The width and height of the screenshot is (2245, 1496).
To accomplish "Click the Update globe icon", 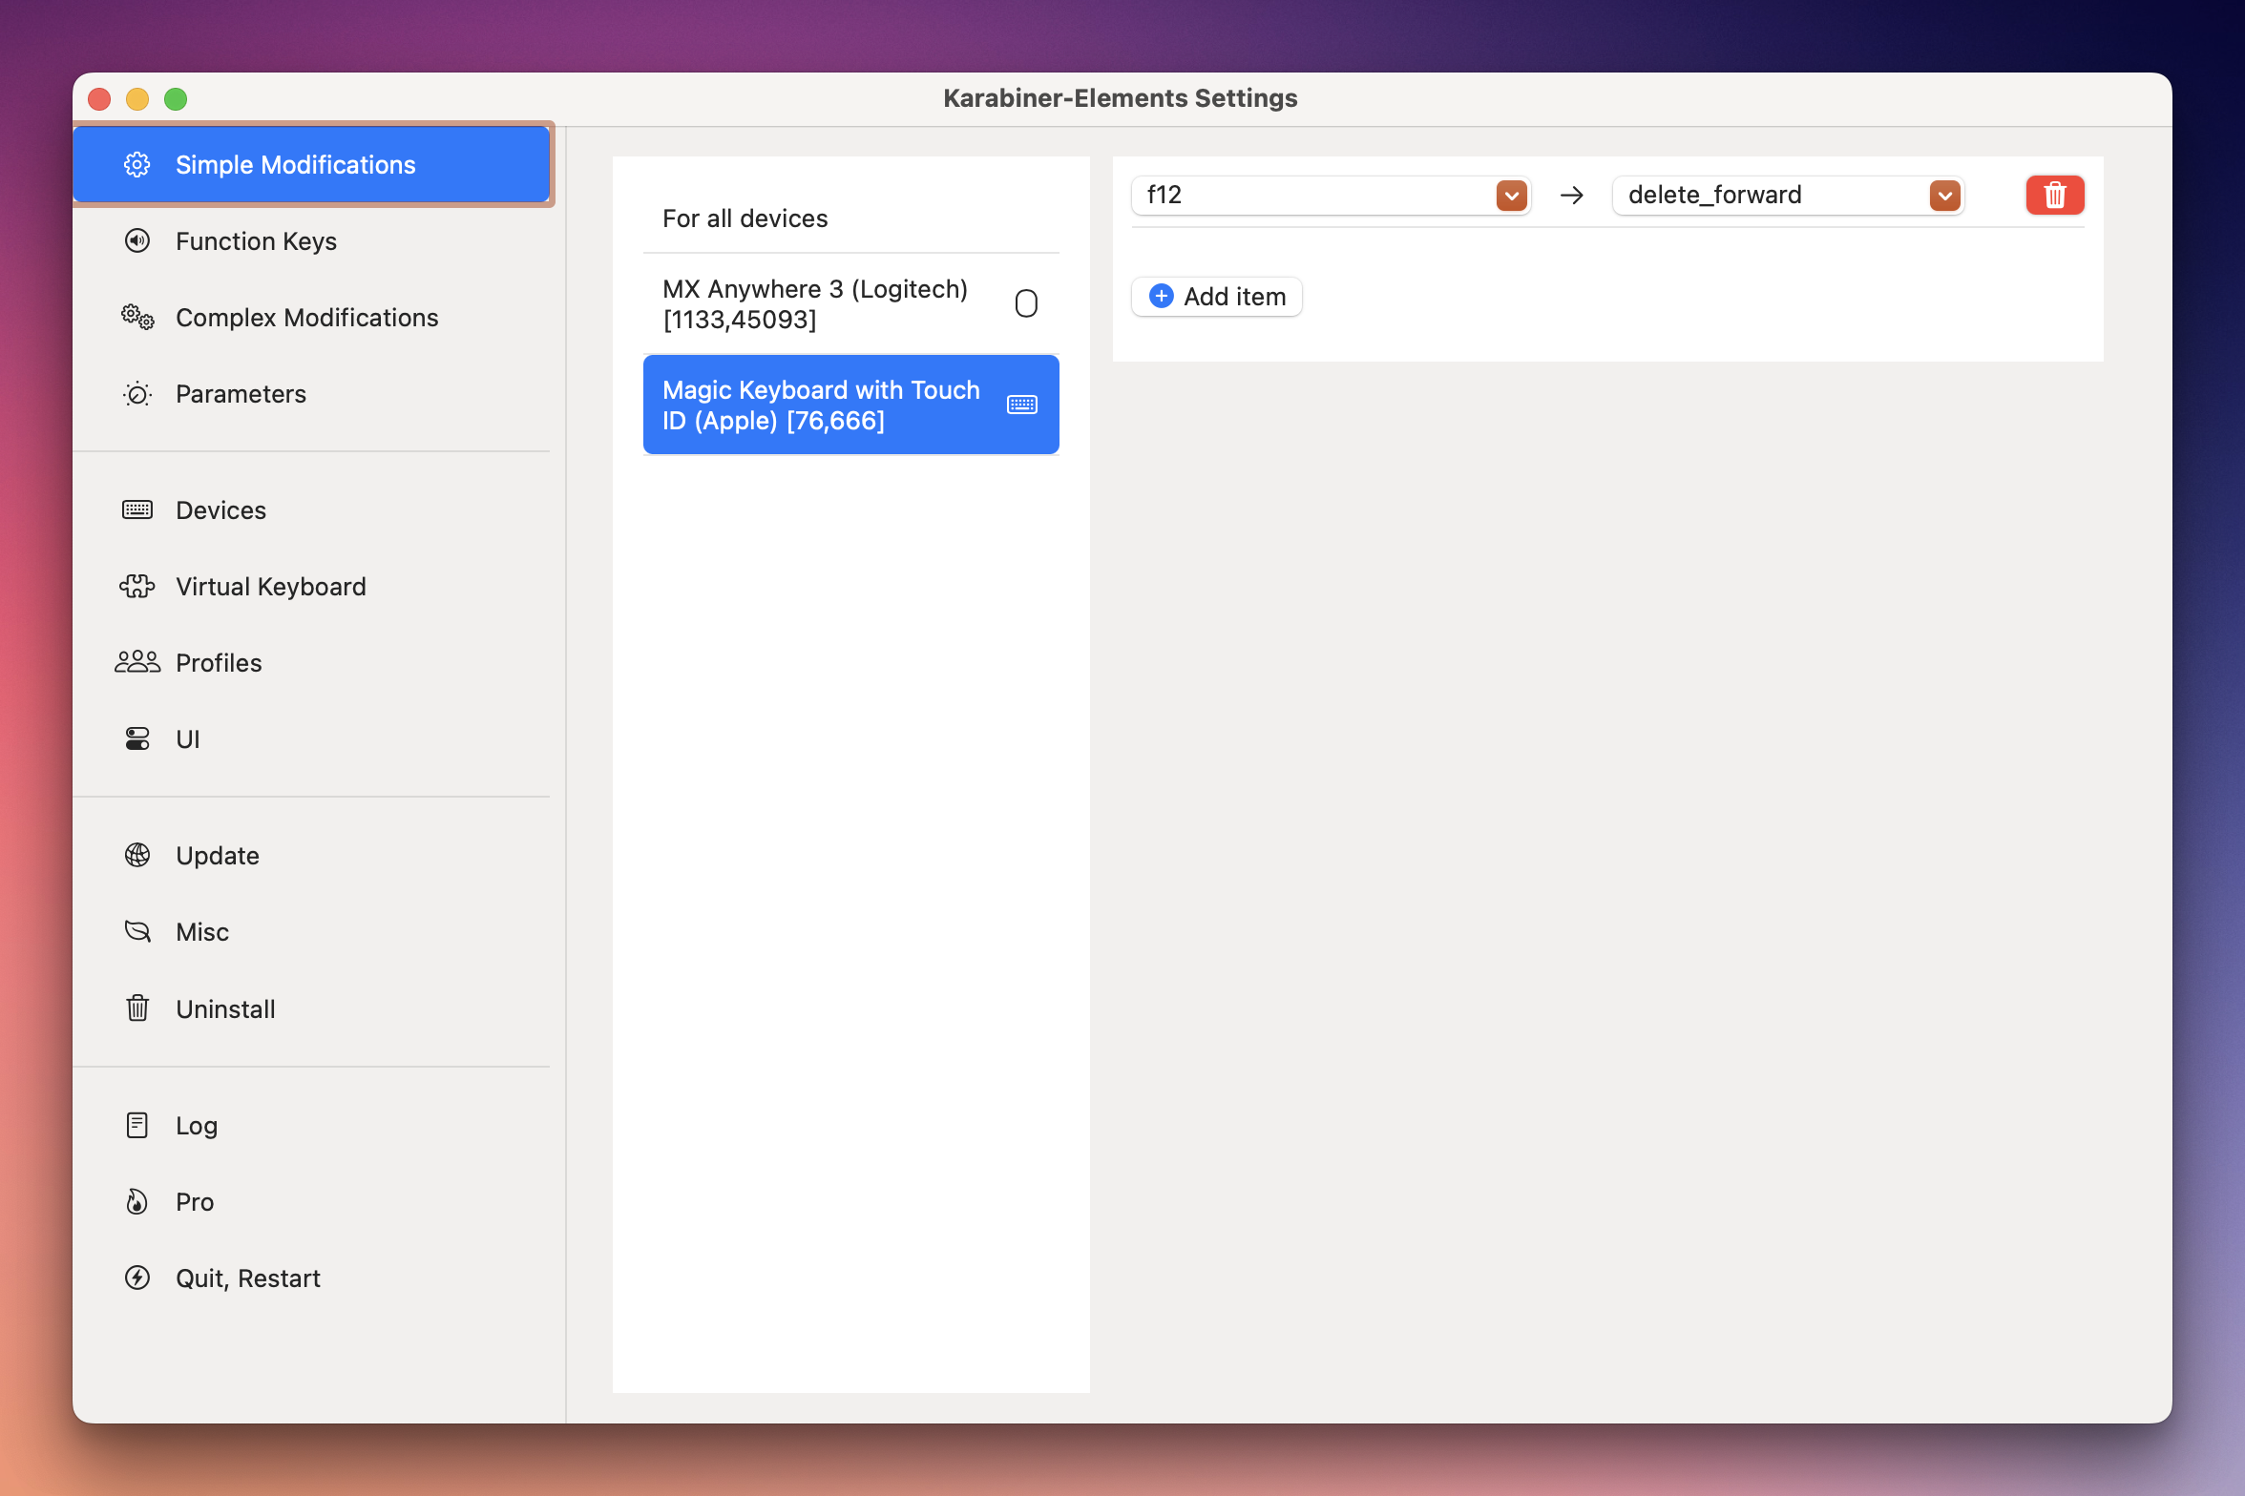I will tap(137, 855).
